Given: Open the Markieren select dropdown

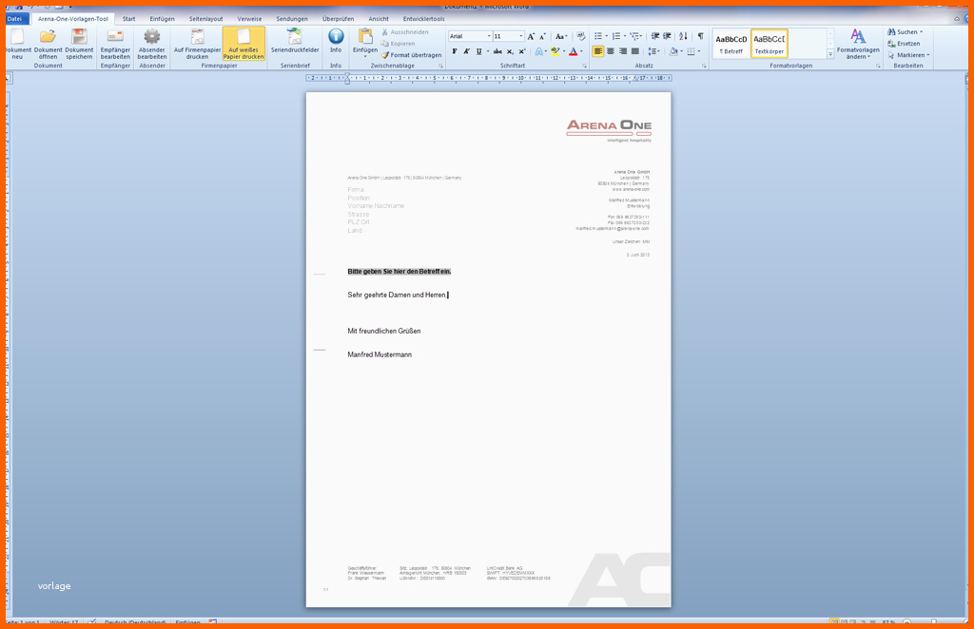Looking at the screenshot, I should point(928,55).
